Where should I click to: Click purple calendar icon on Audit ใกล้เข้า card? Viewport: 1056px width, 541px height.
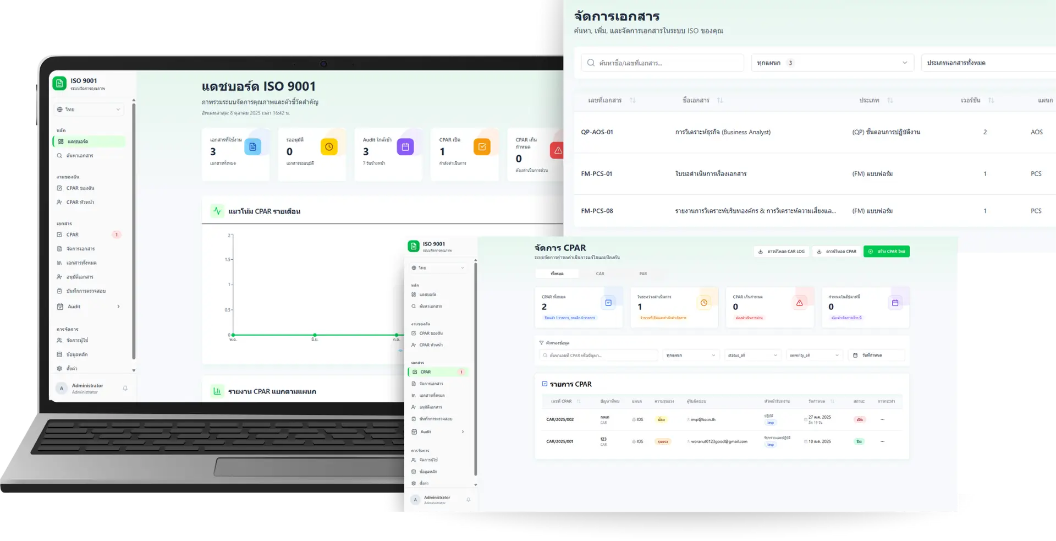(405, 147)
